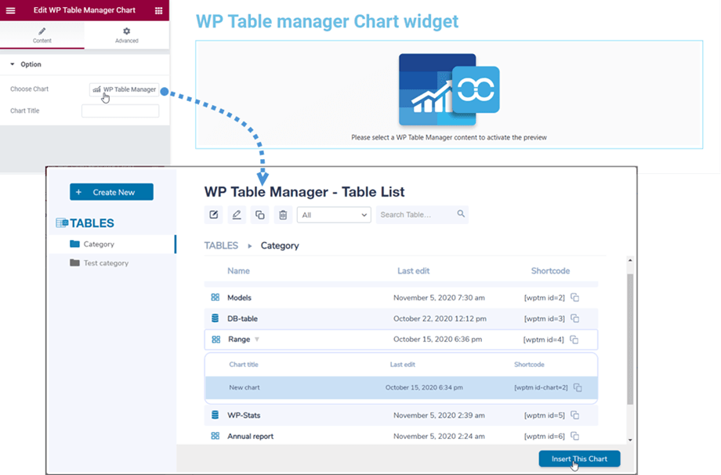The image size is (721, 475).
Task: Switch to the Content tab
Action: (42, 35)
